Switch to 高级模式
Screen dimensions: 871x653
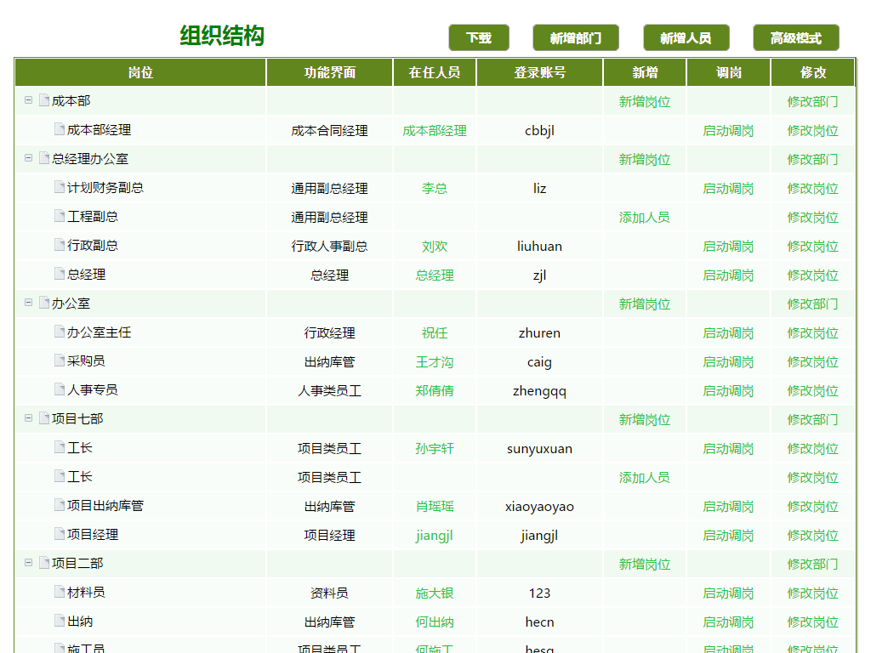pyautogui.click(x=796, y=37)
